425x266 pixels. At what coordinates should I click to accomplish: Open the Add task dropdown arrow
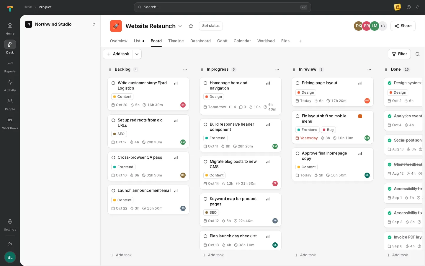pyautogui.click(x=137, y=54)
